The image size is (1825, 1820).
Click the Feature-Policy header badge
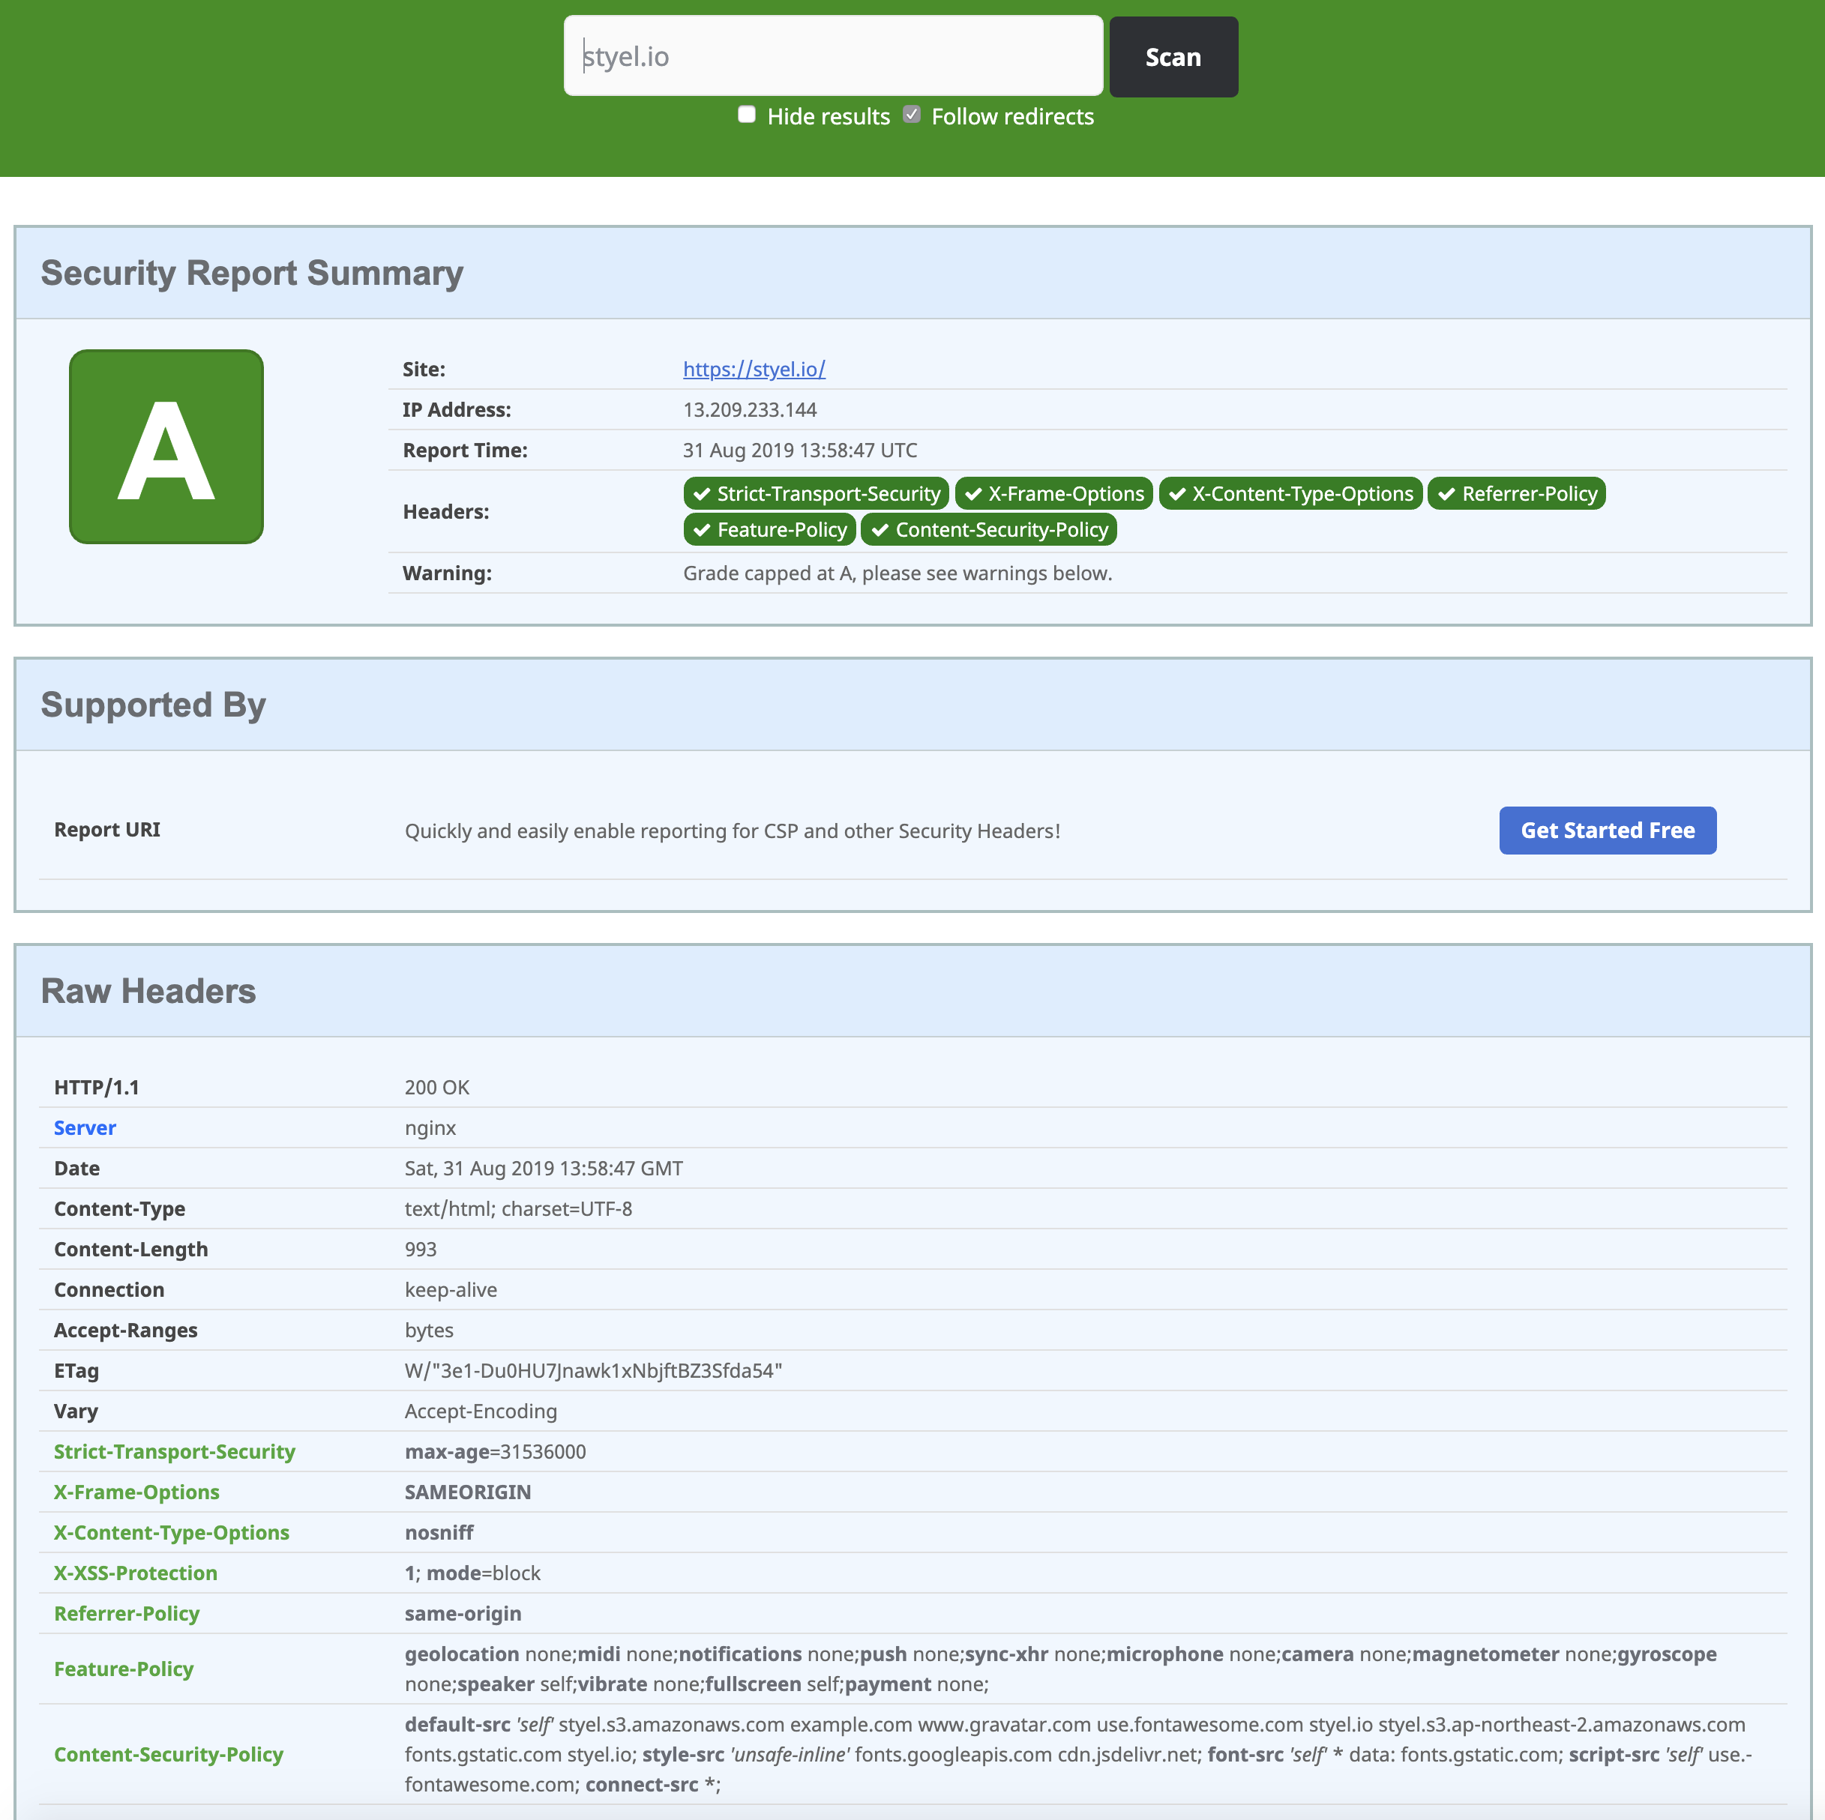coord(769,530)
